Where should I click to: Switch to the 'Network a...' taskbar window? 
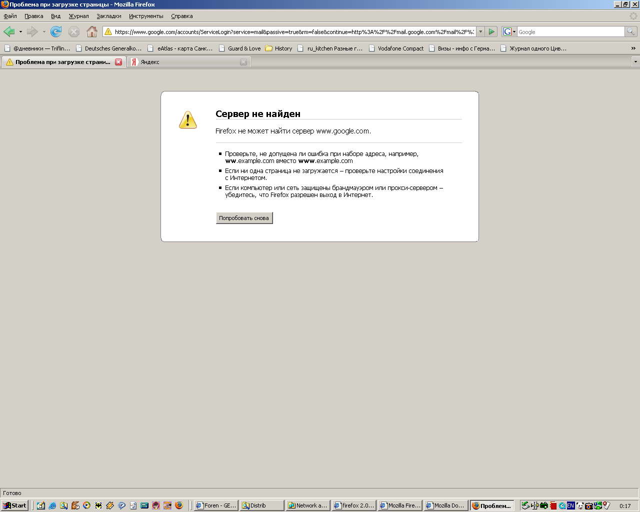coord(307,505)
